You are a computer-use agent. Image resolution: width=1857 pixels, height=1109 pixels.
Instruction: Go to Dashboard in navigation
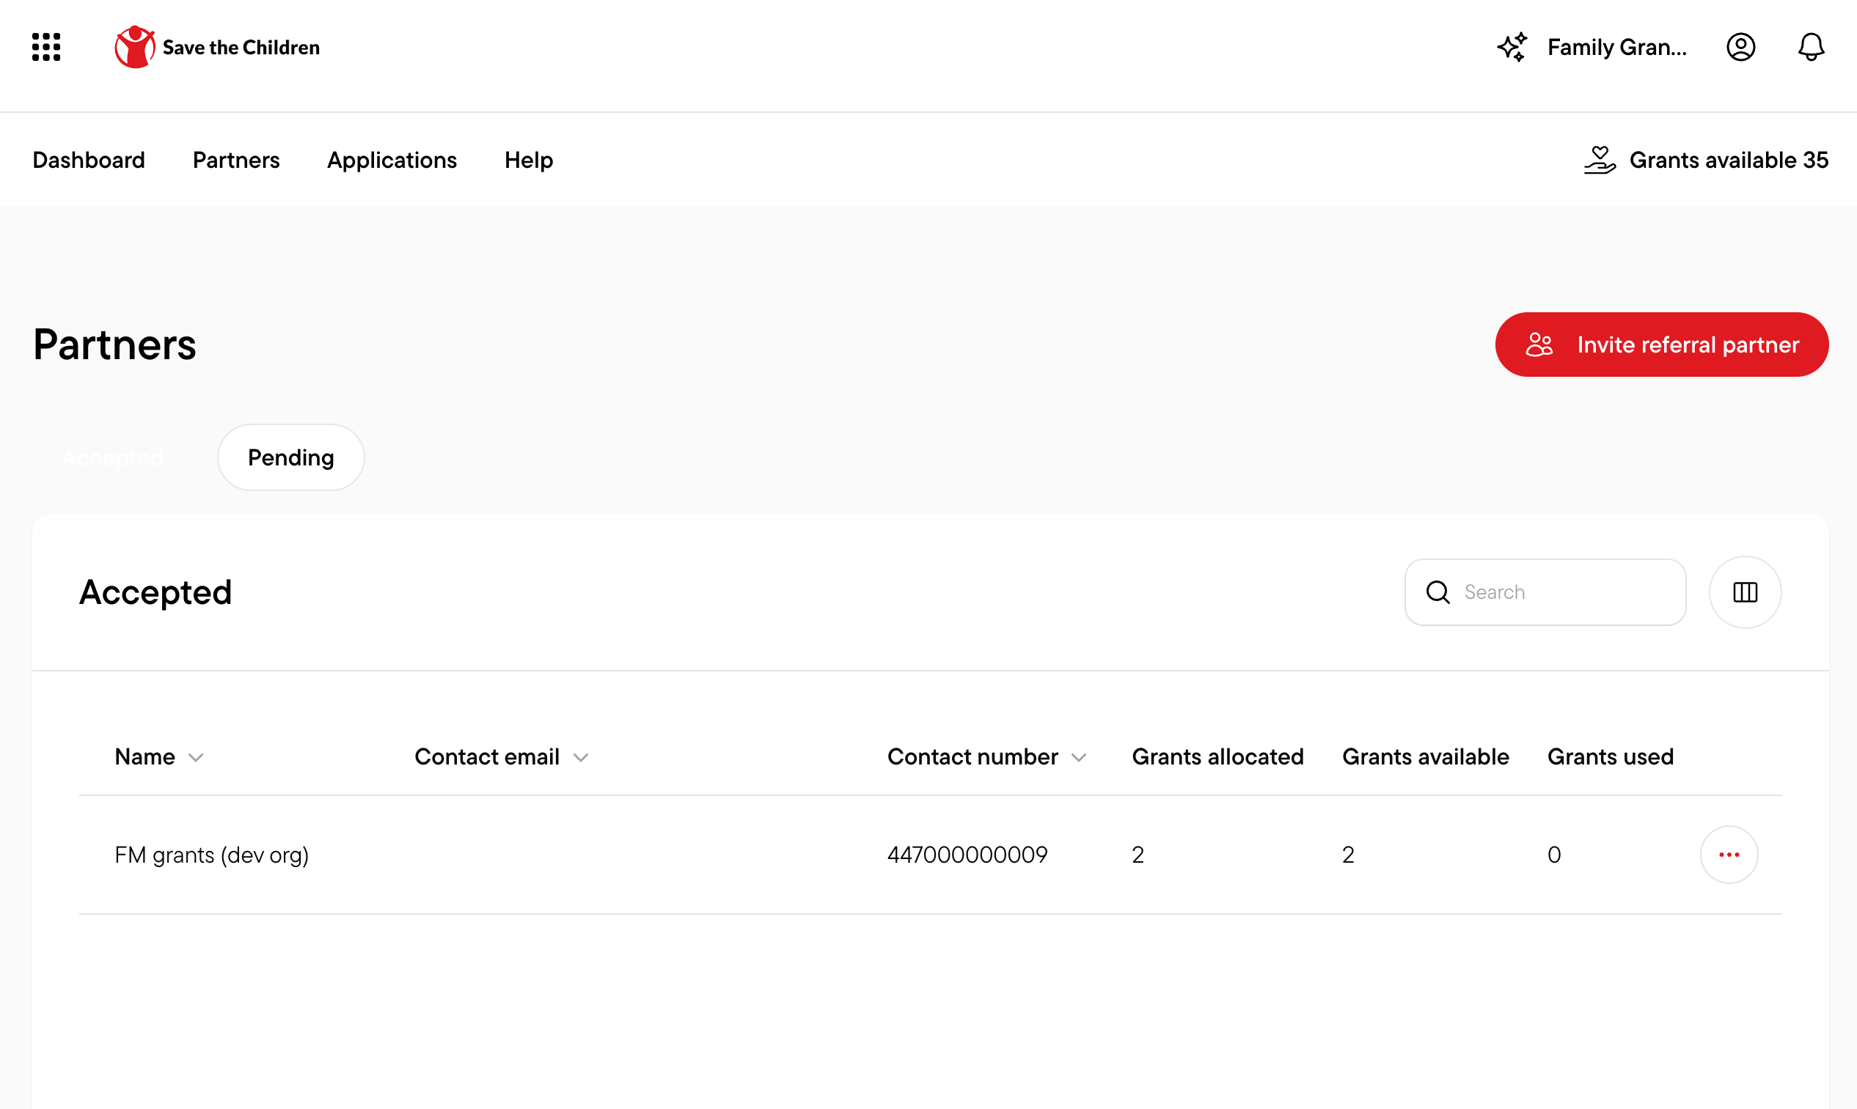click(89, 160)
